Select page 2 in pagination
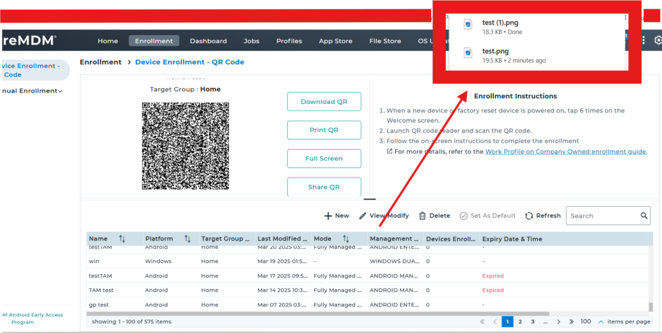 (520, 321)
